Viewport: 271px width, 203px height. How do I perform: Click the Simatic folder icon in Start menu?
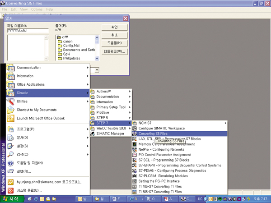click(x=10, y=93)
